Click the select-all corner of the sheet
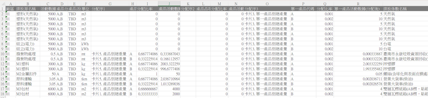 point(2,4)
